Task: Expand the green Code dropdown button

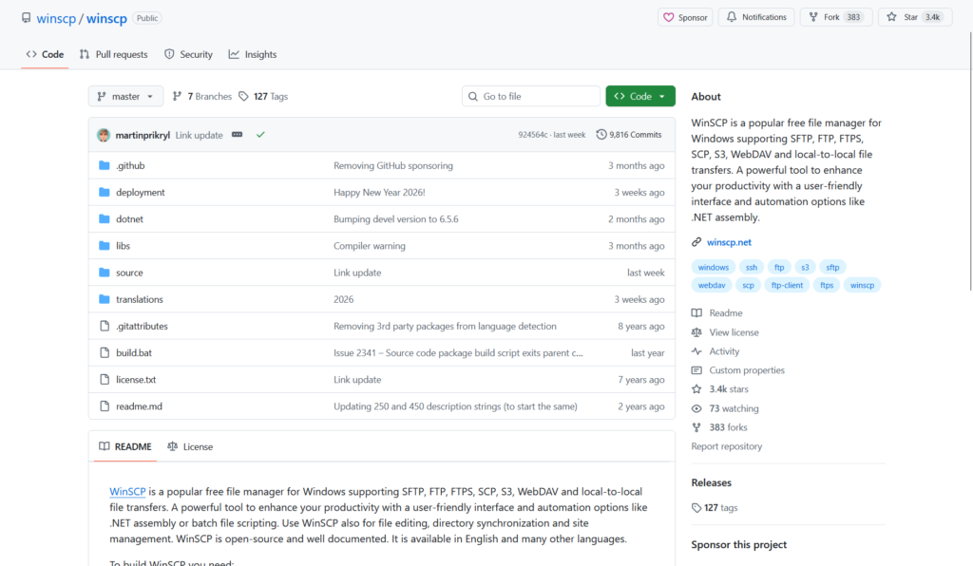Action: (640, 96)
